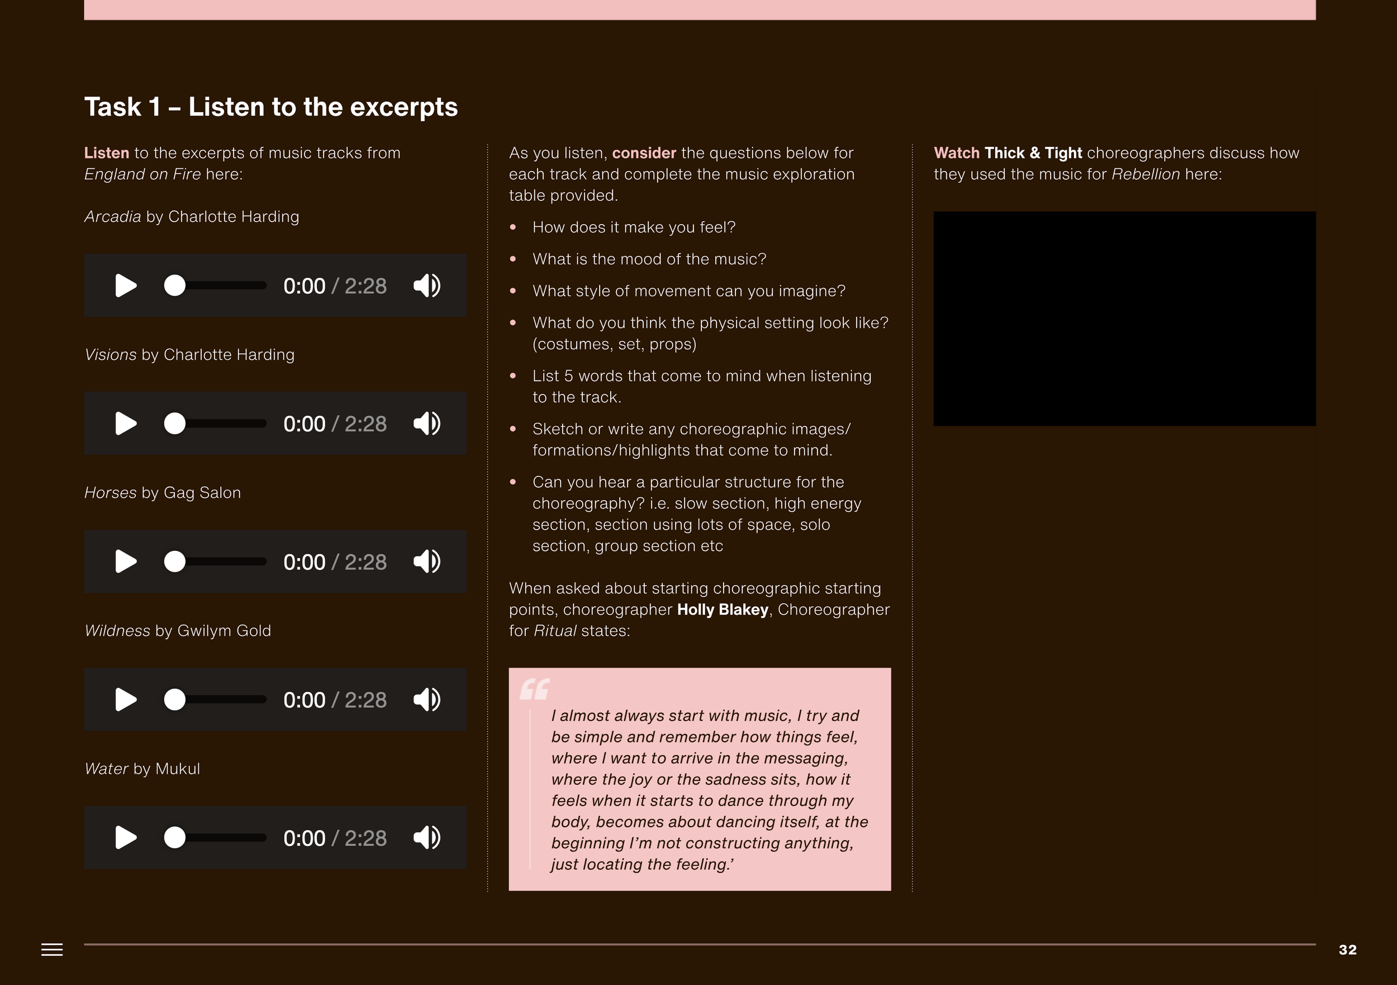Click the Wildness track progress slider

tap(215, 700)
